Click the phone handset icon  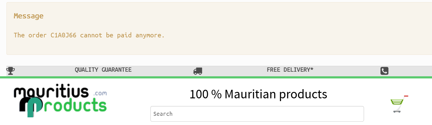click(x=384, y=71)
